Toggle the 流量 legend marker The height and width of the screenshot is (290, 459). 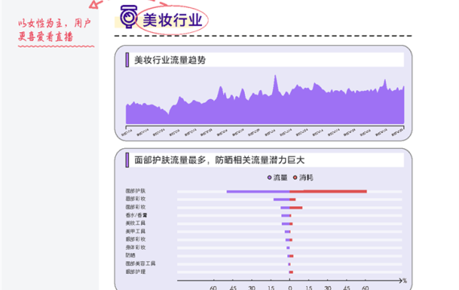click(269, 177)
